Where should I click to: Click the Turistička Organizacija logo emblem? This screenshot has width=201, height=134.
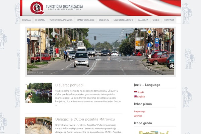(x=37, y=8)
